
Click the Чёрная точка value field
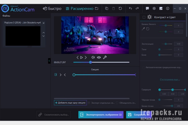coord(178,100)
